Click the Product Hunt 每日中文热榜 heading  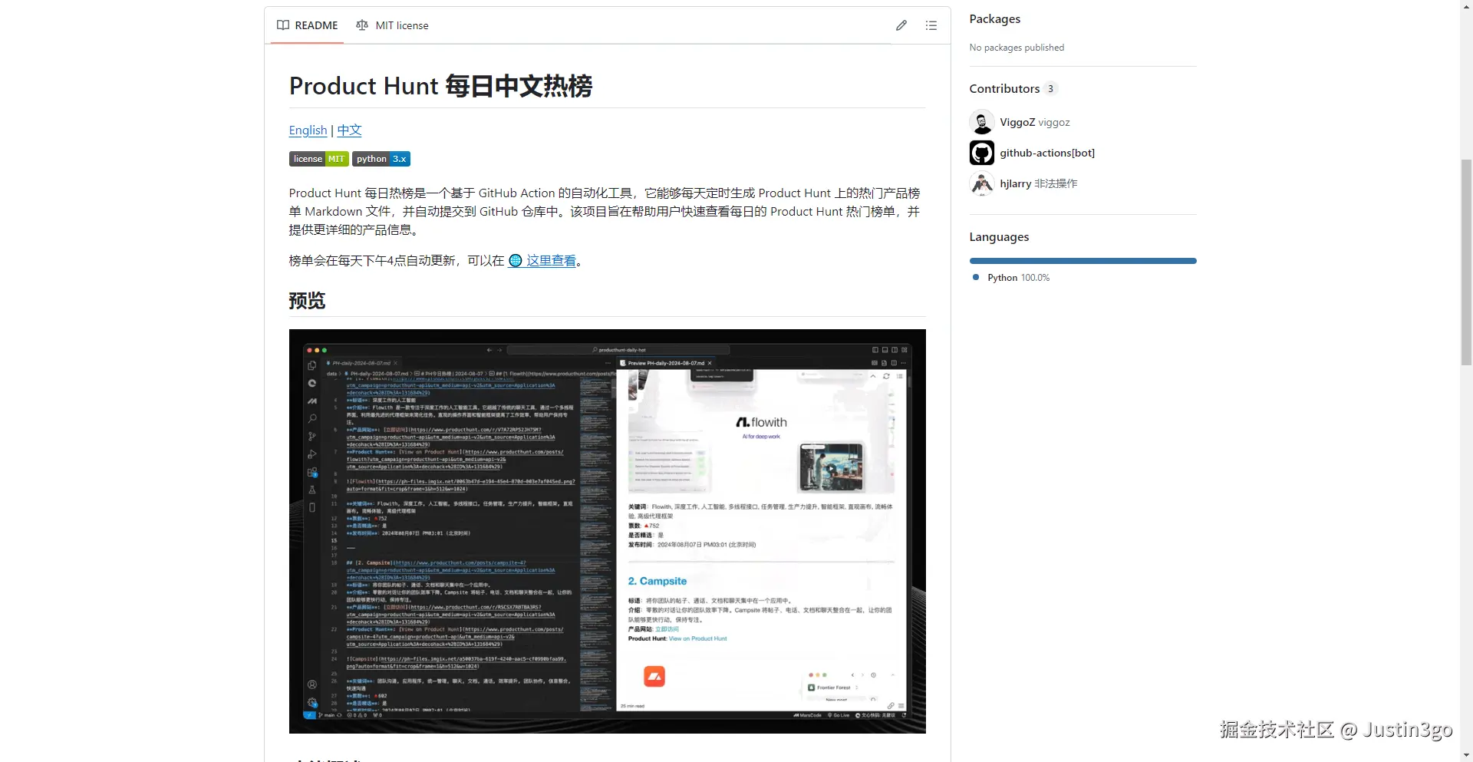click(440, 86)
